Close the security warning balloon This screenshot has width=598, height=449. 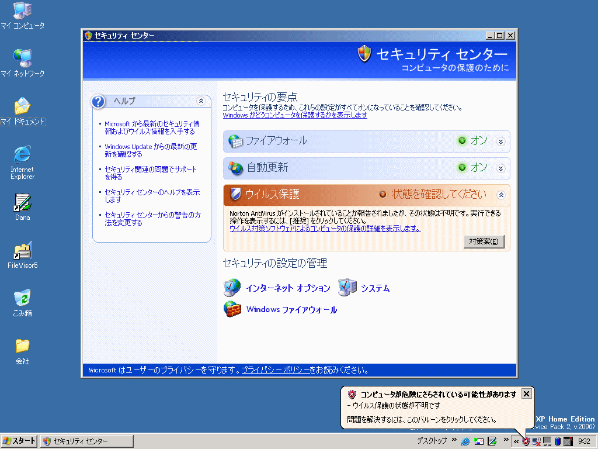526,393
